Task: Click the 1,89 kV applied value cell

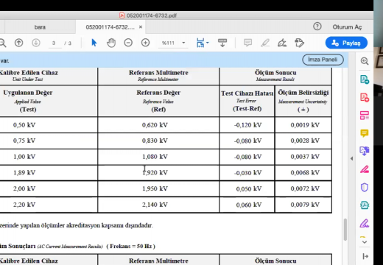Action: (49, 173)
